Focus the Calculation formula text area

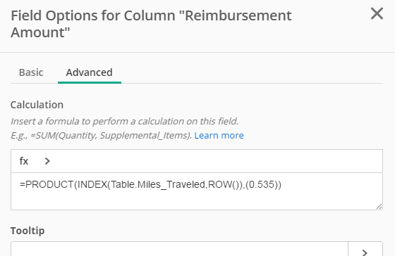(197, 191)
